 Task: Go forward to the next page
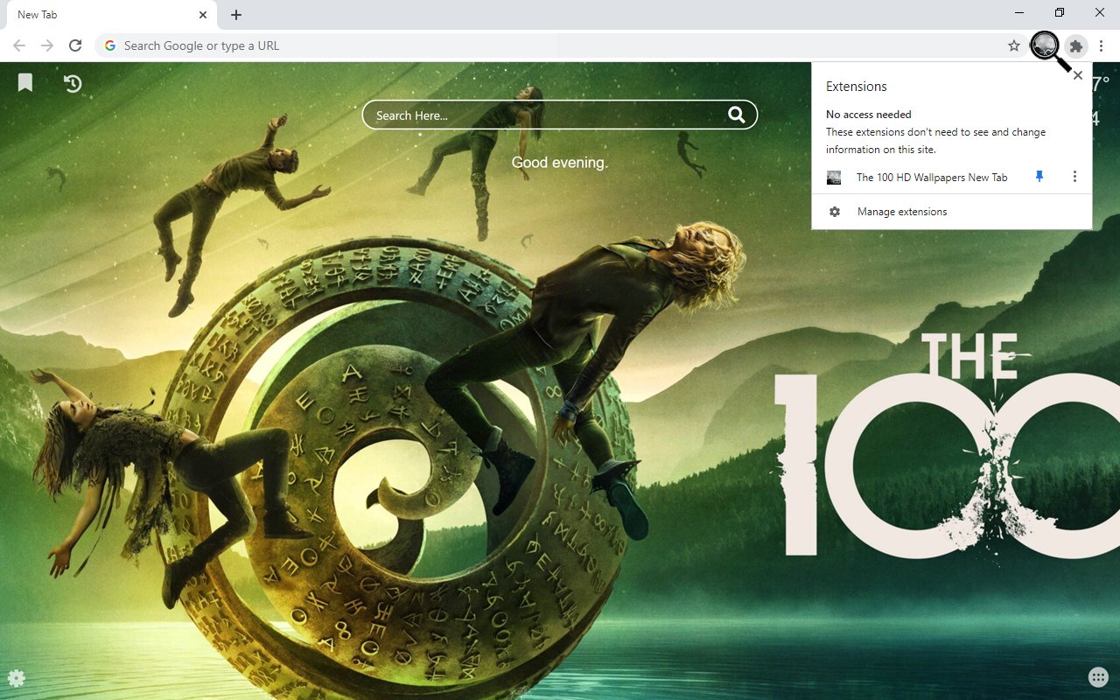point(47,45)
